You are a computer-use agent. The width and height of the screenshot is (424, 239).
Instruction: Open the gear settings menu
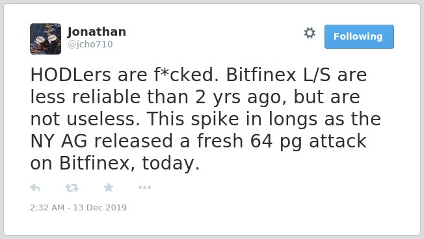(x=310, y=33)
